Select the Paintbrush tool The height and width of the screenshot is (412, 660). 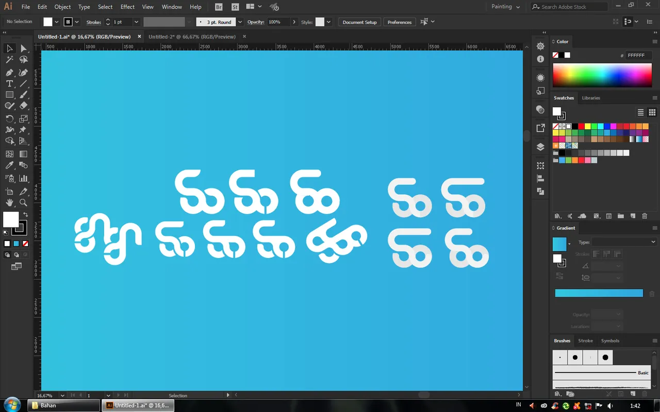pos(23,95)
